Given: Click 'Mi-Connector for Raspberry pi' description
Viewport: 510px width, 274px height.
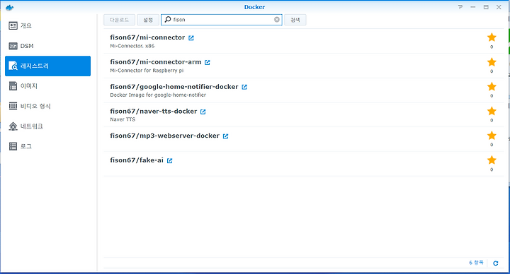Looking at the screenshot, I should 147,71.
